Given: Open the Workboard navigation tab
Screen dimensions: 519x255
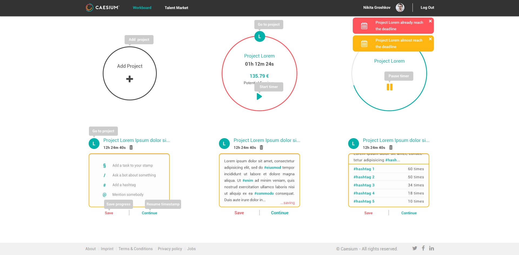Looking at the screenshot, I should click(142, 8).
